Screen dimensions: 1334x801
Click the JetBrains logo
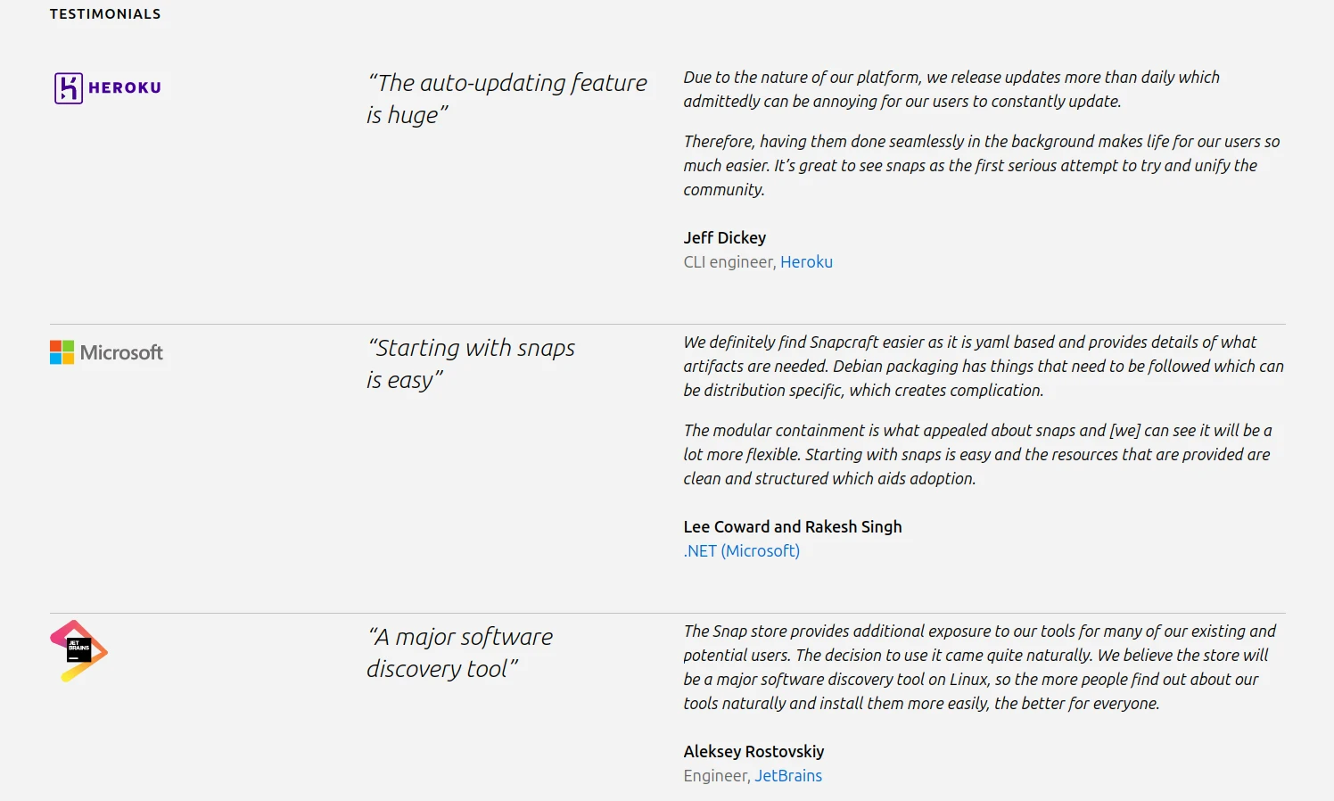pyautogui.click(x=78, y=651)
